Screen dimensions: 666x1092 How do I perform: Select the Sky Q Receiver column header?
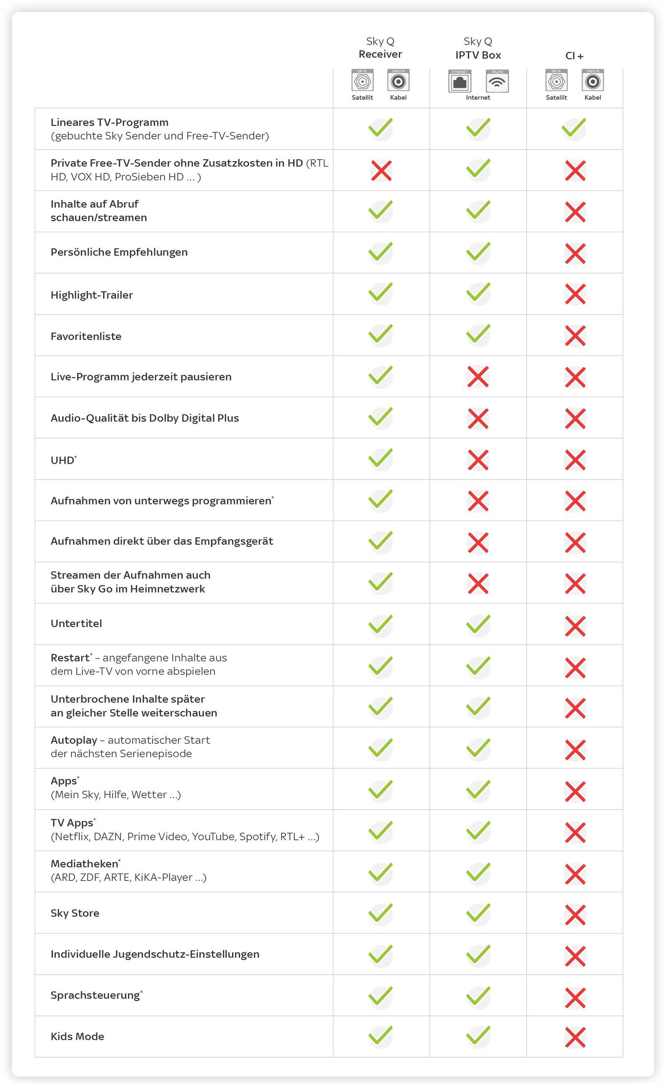[380, 48]
